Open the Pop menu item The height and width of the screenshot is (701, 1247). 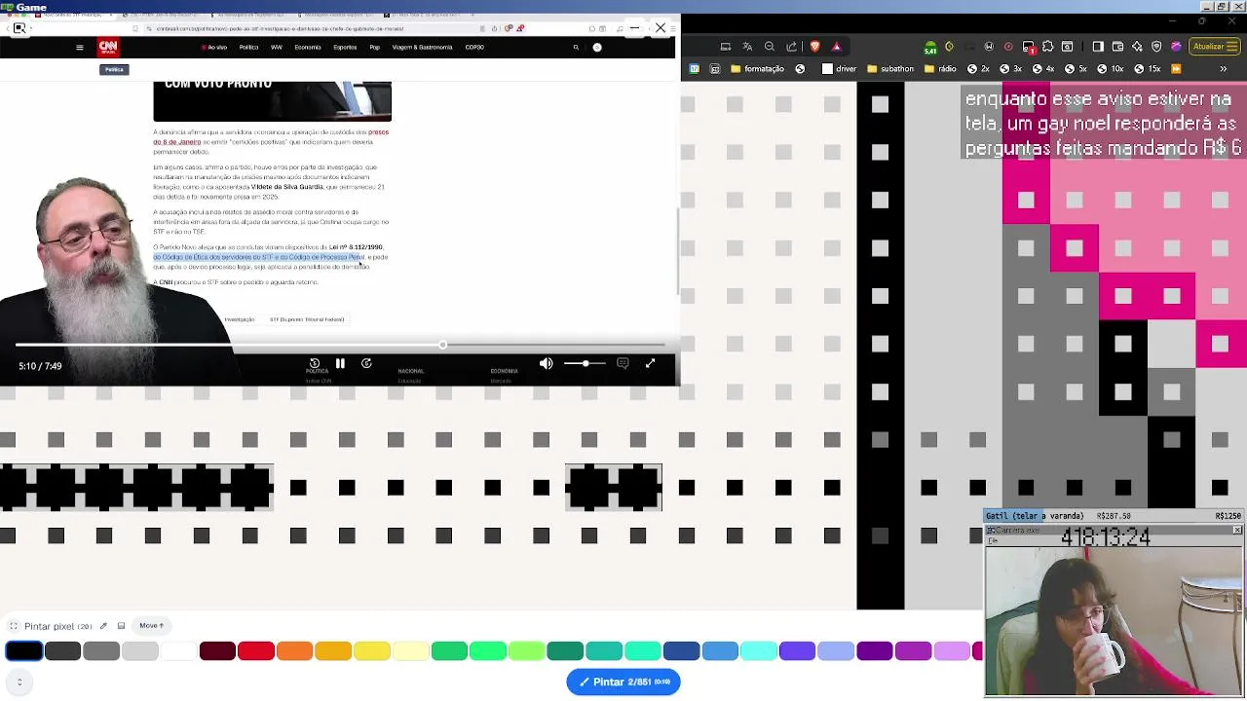[375, 47]
